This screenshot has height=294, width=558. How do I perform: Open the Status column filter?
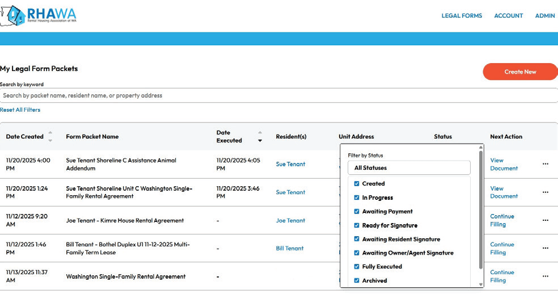[x=443, y=137]
